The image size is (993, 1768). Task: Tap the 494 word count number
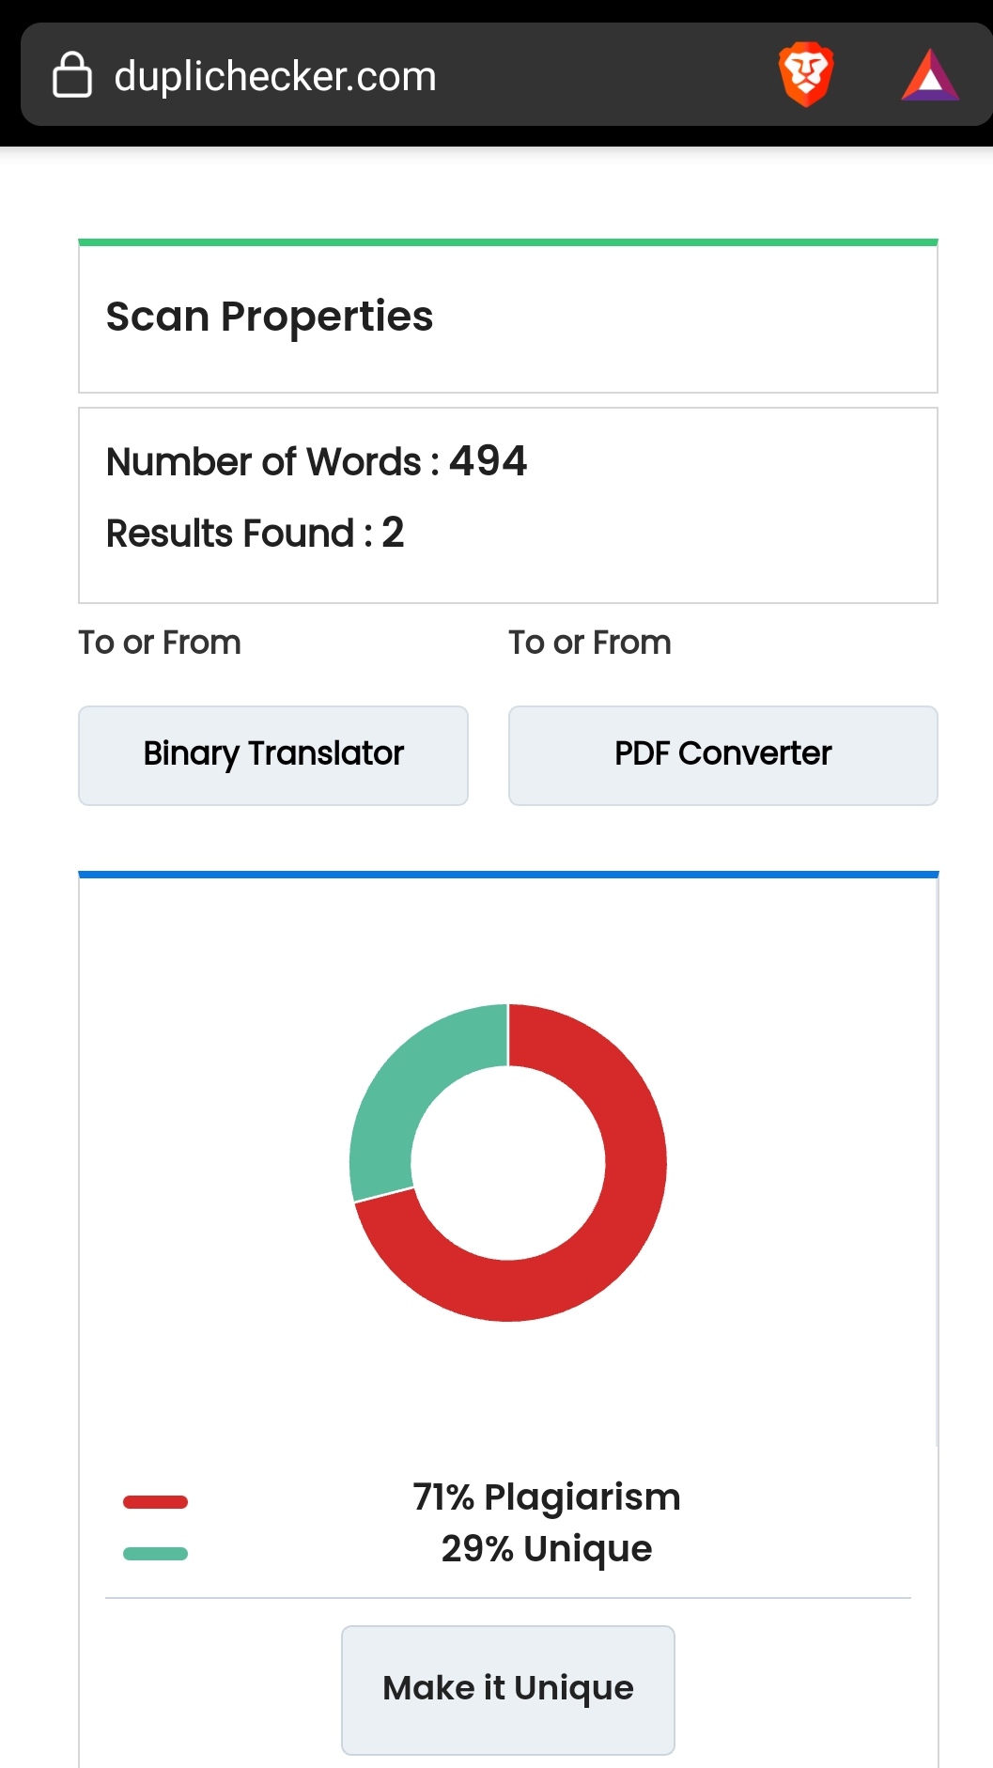[489, 461]
